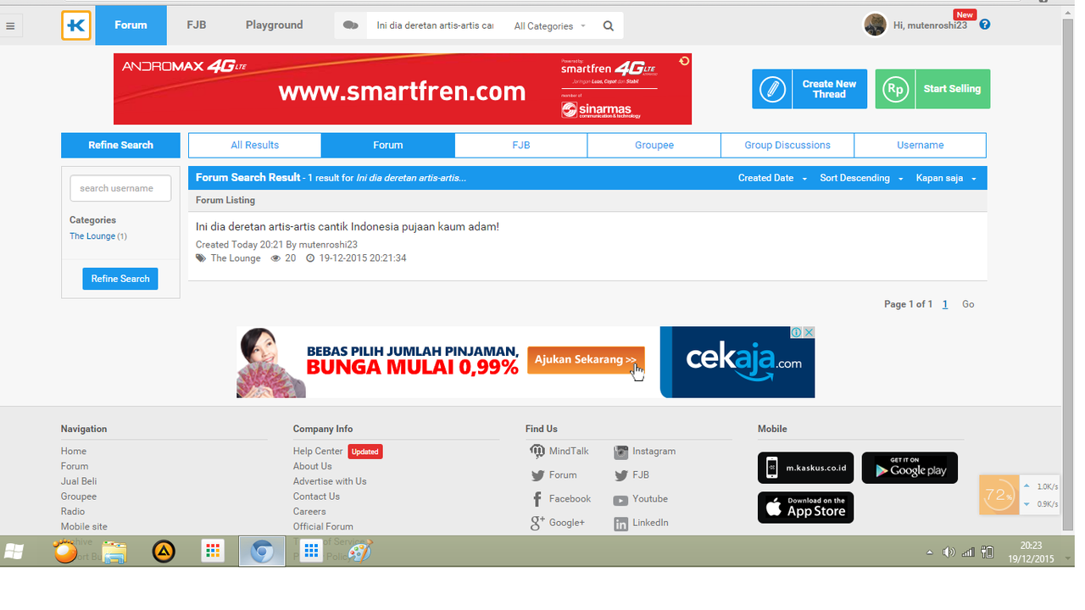The height and width of the screenshot is (610, 1085).
Task: Select the Username search tab
Action: (920, 145)
